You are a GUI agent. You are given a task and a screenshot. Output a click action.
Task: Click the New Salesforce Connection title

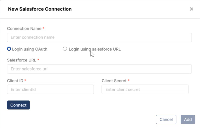click(x=40, y=9)
